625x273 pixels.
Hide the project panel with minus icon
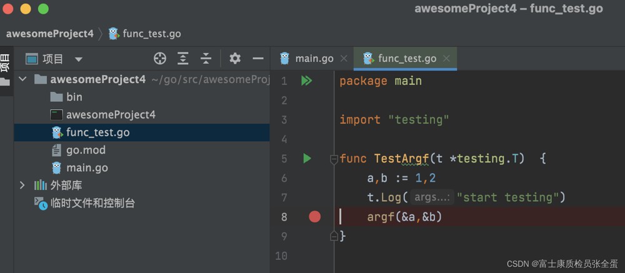(257, 59)
